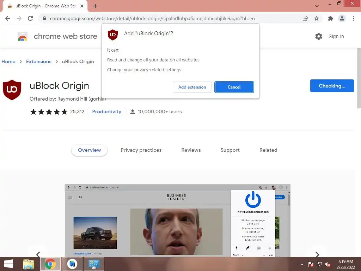Click the browser forward arrow
This screenshot has width=361, height=271.
pyautogui.click(x=19, y=18)
